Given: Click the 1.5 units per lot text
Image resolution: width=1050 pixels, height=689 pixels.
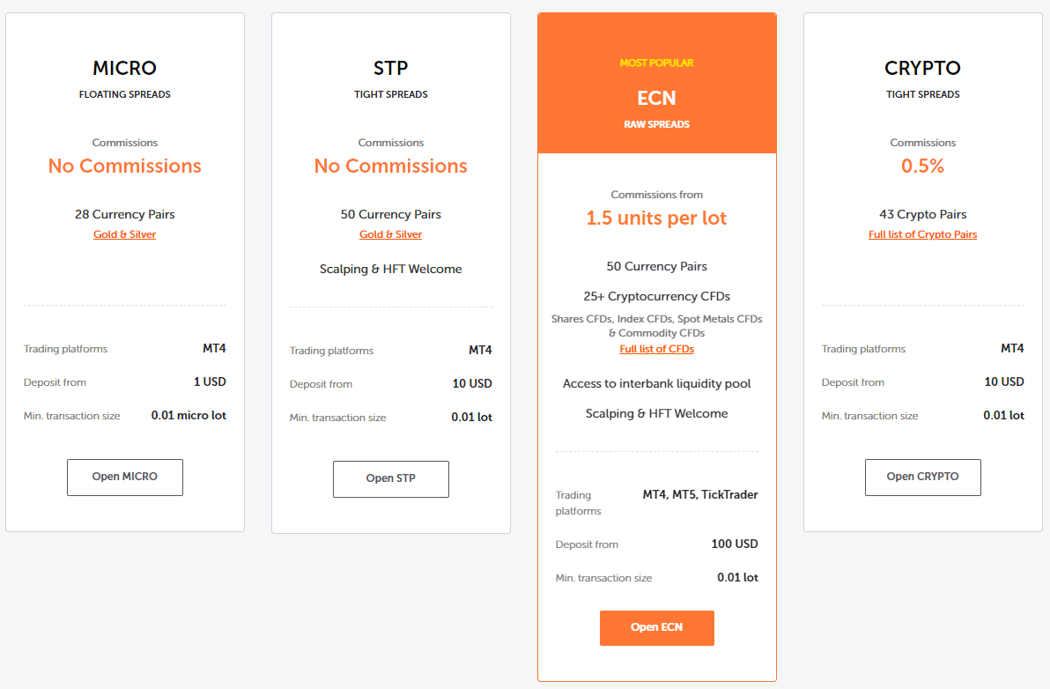Looking at the screenshot, I should pyautogui.click(x=656, y=219).
